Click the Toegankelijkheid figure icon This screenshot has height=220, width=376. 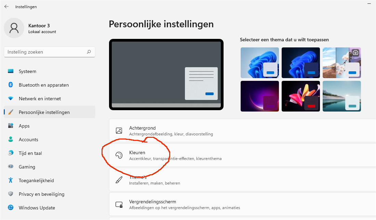tap(11, 180)
